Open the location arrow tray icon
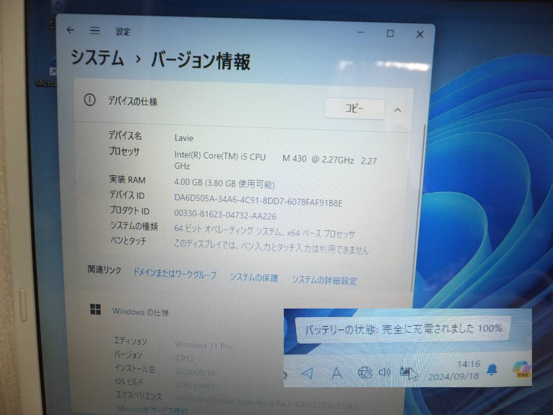The width and height of the screenshot is (553, 415). (308, 373)
